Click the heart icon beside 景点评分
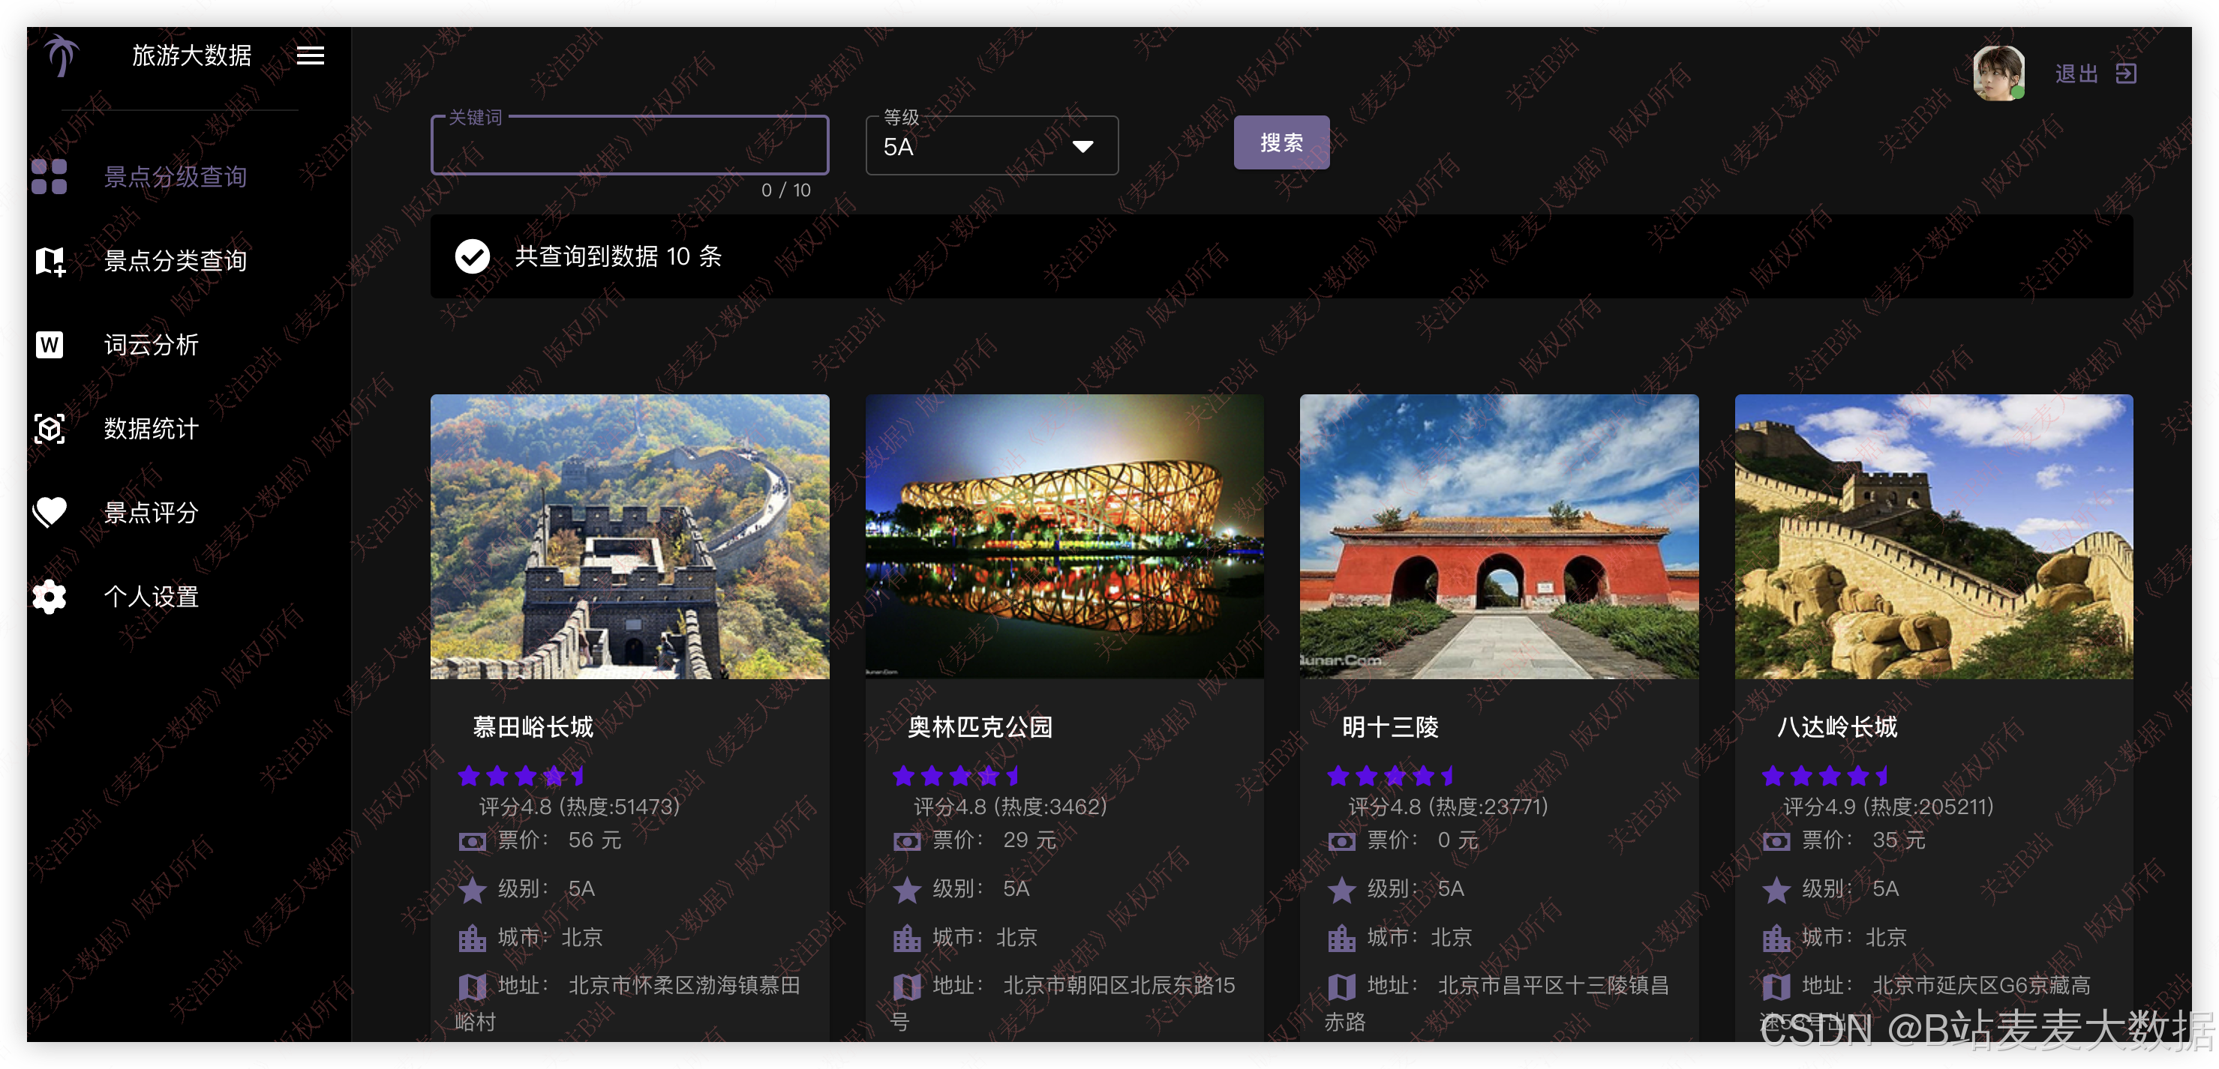The height and width of the screenshot is (1069, 2219). click(49, 512)
